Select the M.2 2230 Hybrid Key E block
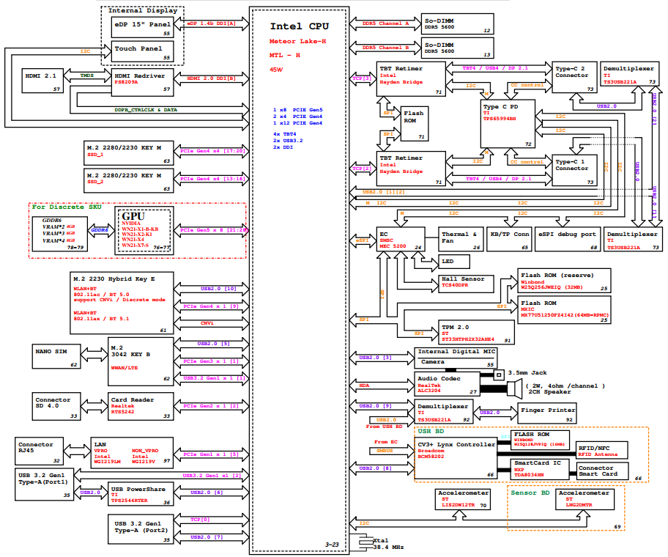Image resolution: width=668 pixels, height=557 pixels. pos(122,303)
